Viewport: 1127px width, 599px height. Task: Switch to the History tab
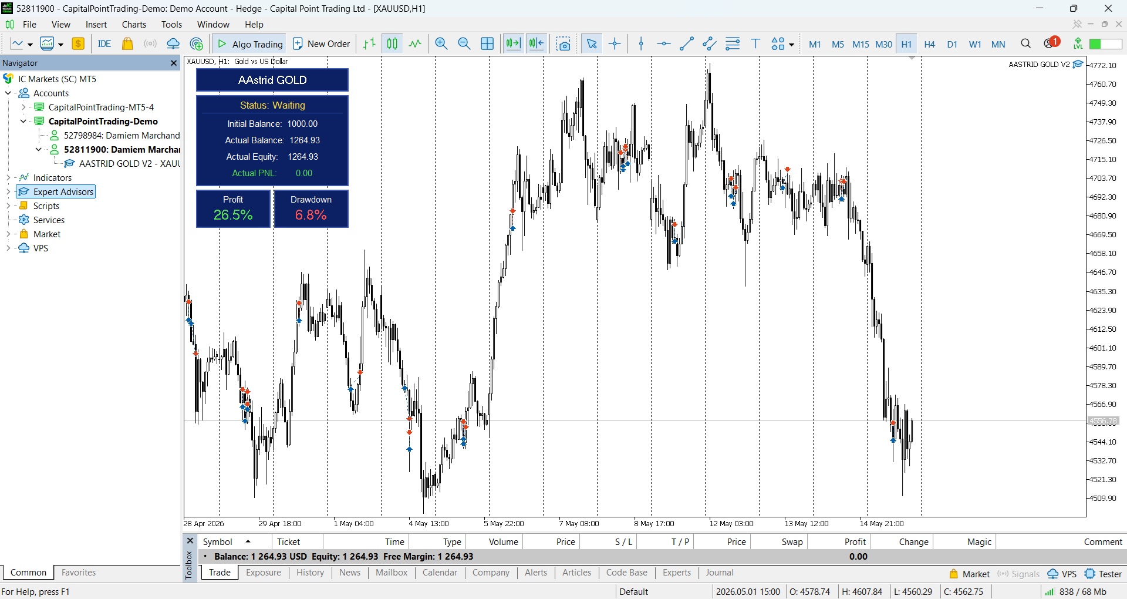pyautogui.click(x=310, y=573)
